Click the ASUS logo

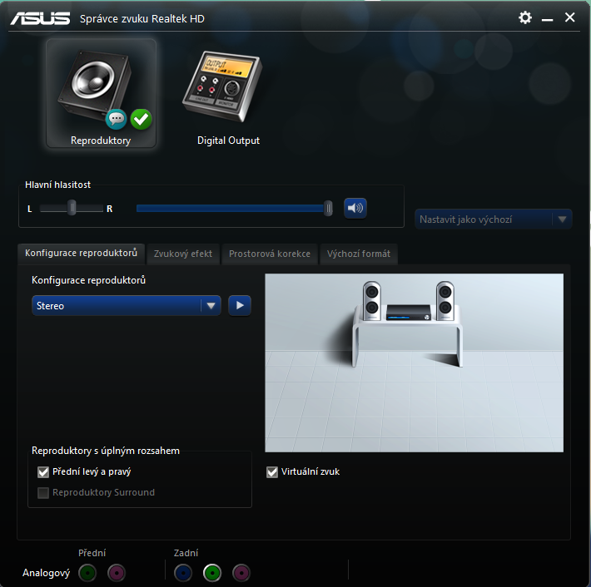click(40, 18)
